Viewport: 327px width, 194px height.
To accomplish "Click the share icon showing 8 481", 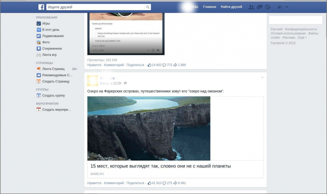I will click(175, 183).
